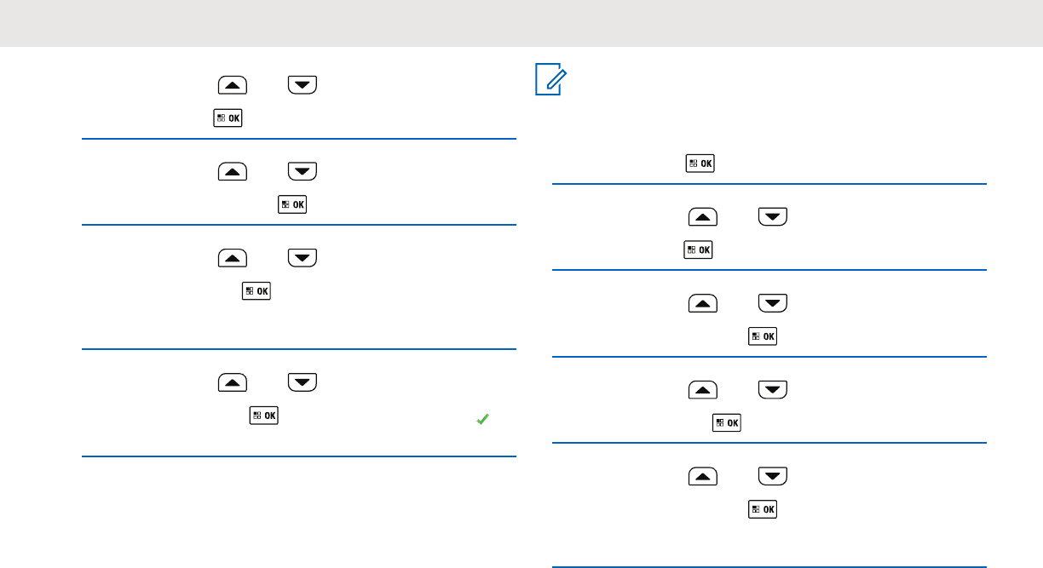This screenshot has width=1043, height=568.
Task: Click the topmost down arrow in the left column
Action: click(303, 85)
